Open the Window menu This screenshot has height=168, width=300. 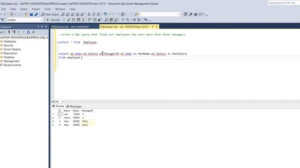click(x=60, y=9)
